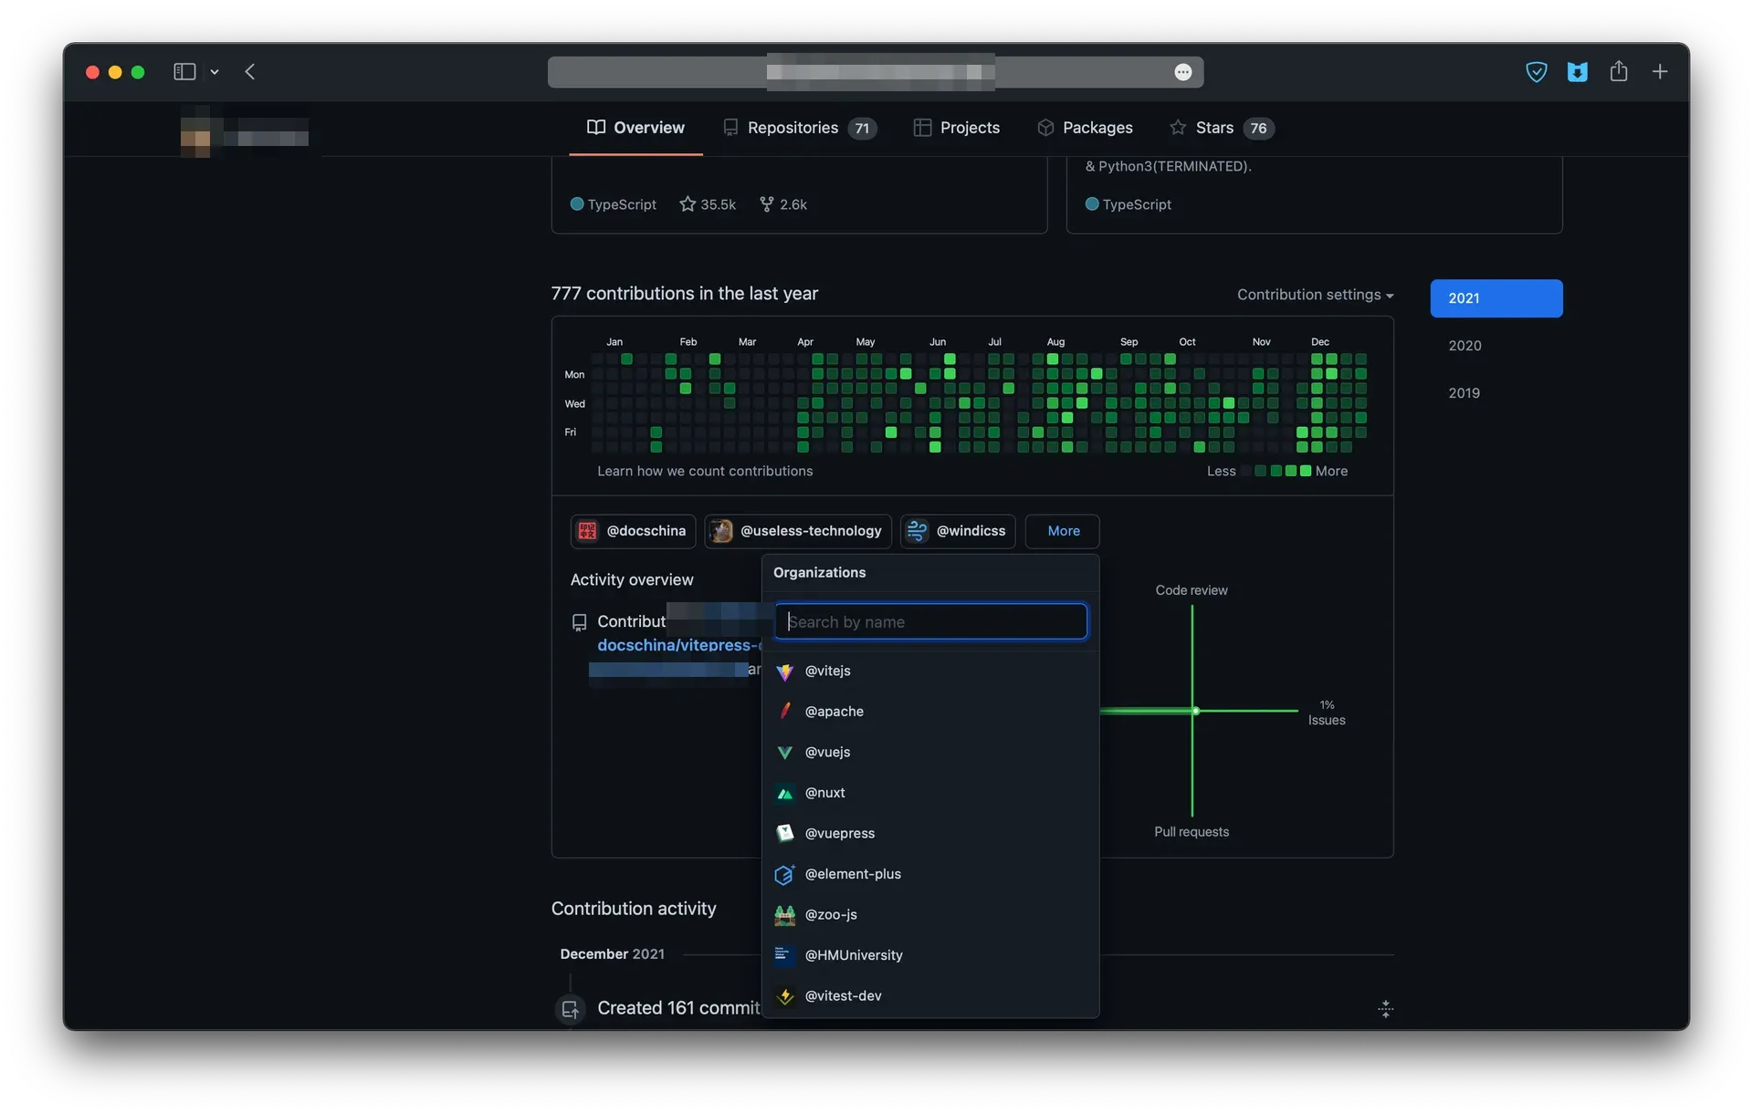
Task: Open the blue bookmark extension icon
Action: pyautogui.click(x=1577, y=71)
